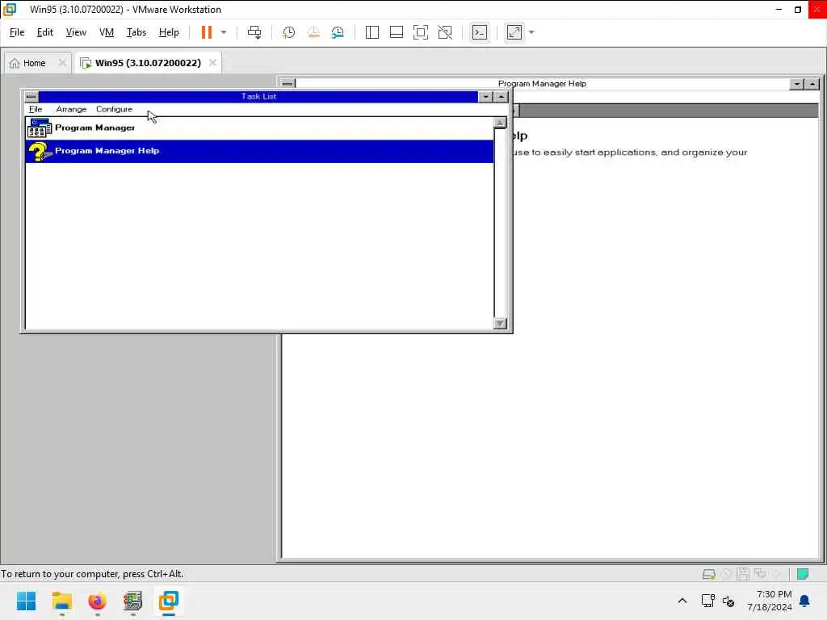Click the yellow question mark help icon
Viewport: 827px width, 620px height.
39,151
